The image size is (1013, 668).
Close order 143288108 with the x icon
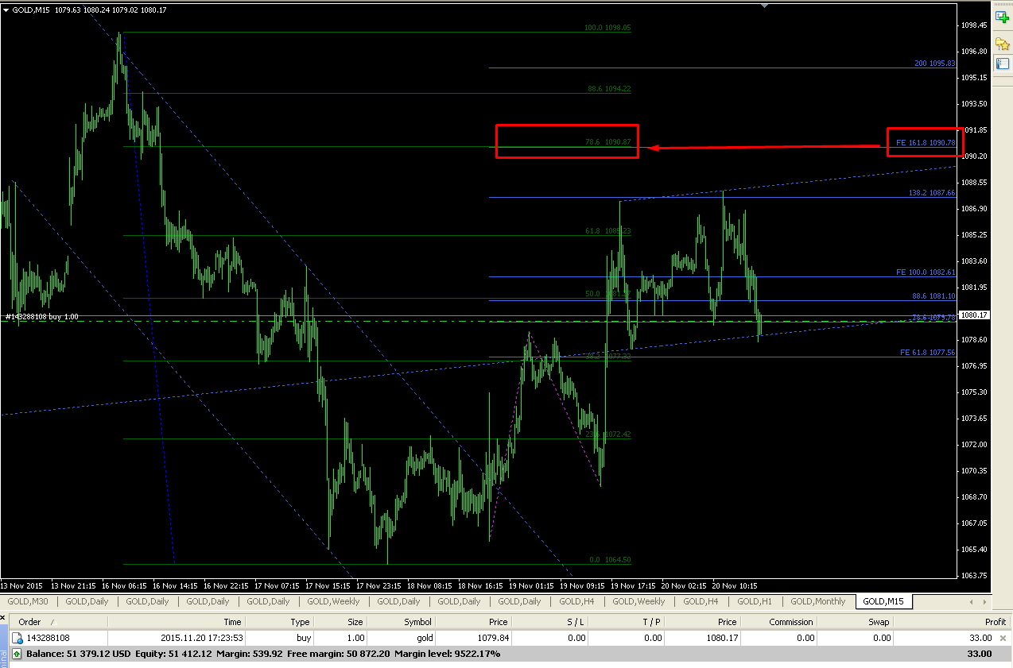point(1004,638)
